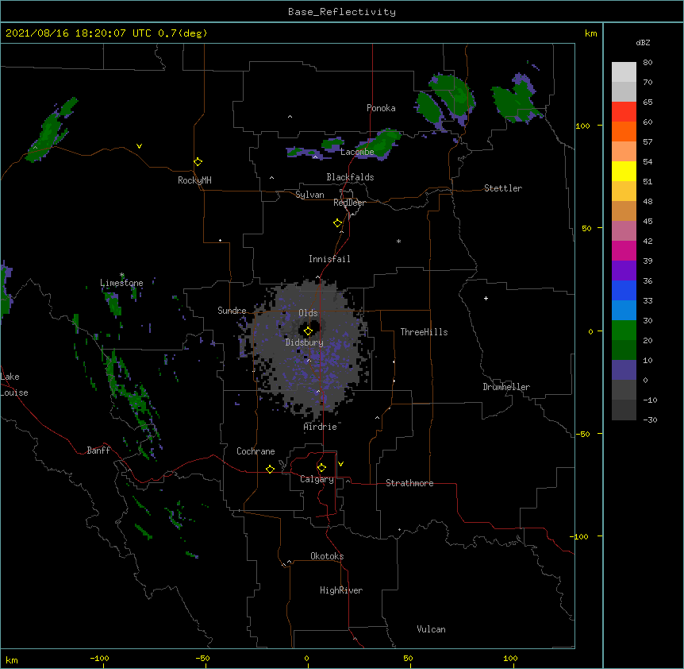The height and width of the screenshot is (669, 684).
Task: Click the Airdrie city label
Action: 320,427
